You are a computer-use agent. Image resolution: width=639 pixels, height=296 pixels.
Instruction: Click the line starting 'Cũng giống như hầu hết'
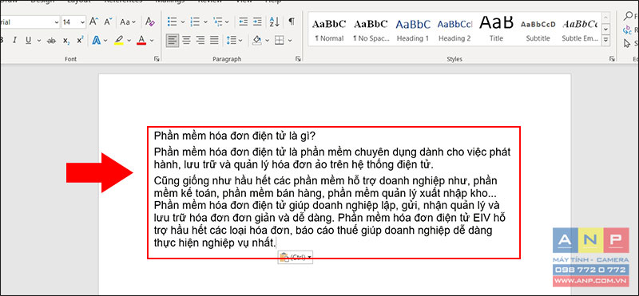326,181
